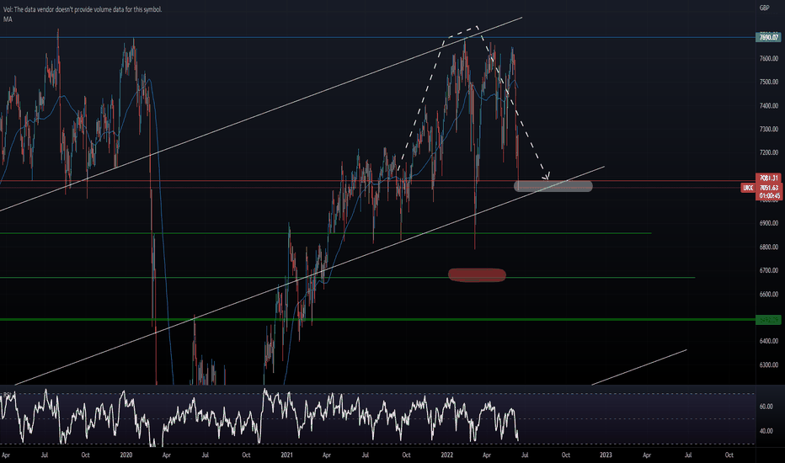
Task: Click the 2022 label on time axis
Action: point(447,455)
